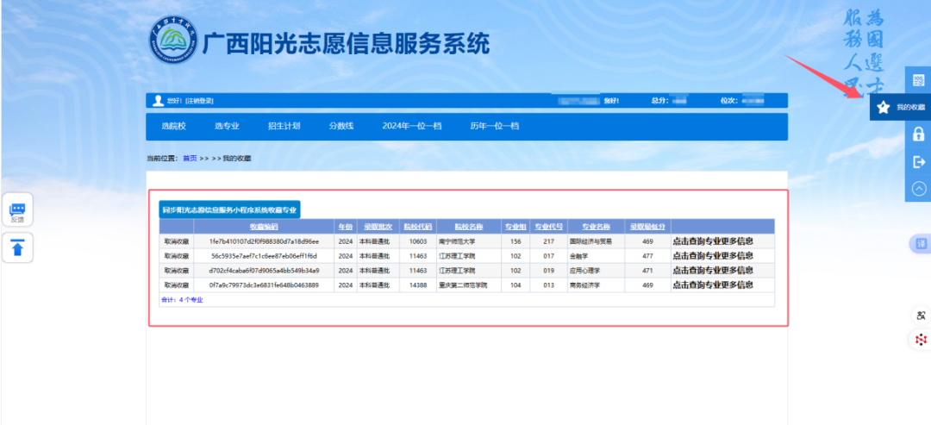Open the 2024年一位一档 menu item

pyautogui.click(x=411, y=126)
